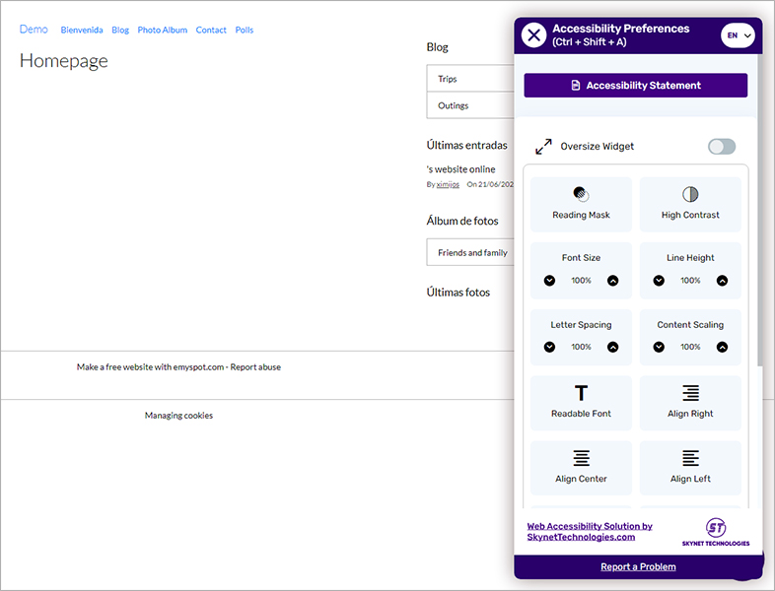
Task: Click the Últimas fotos heading
Action: pyautogui.click(x=458, y=293)
